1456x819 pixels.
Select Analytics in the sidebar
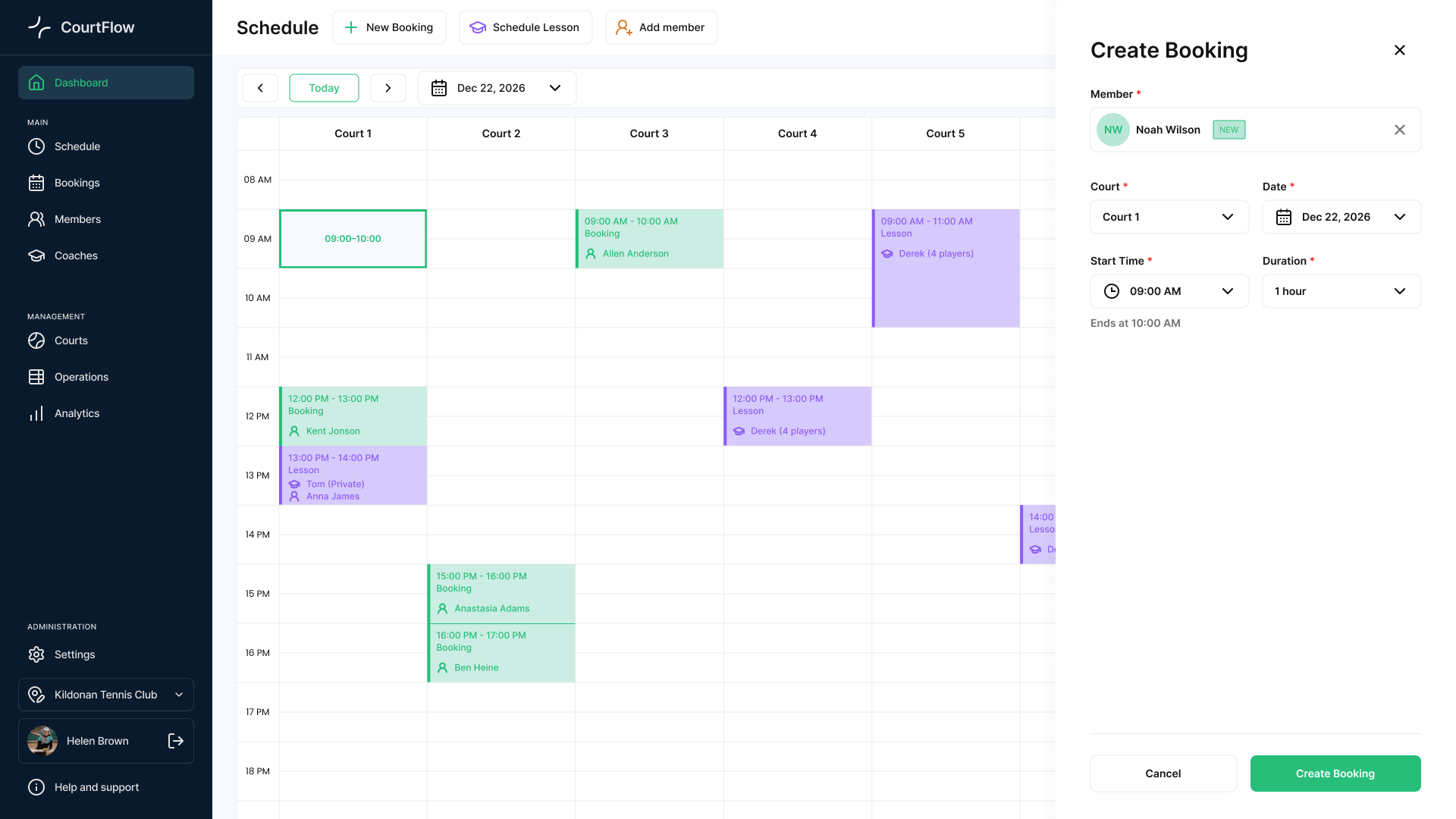(106, 413)
